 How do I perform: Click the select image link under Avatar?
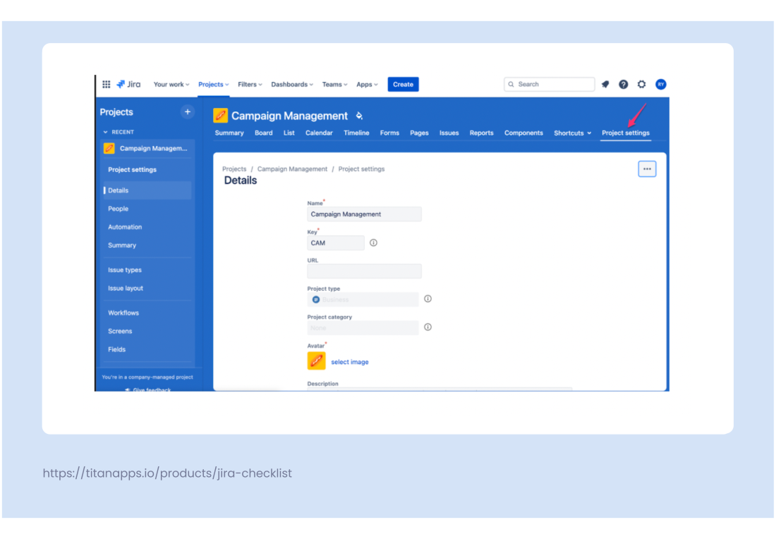[350, 361]
